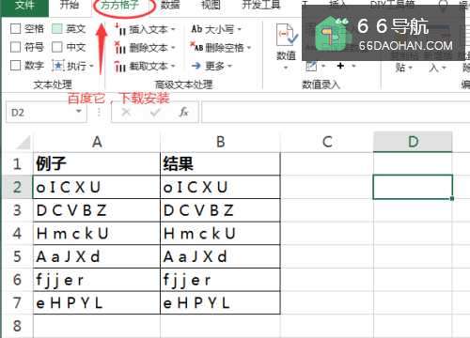This screenshot has width=470, height=338.
Task: Select column A header
Action: (x=97, y=142)
